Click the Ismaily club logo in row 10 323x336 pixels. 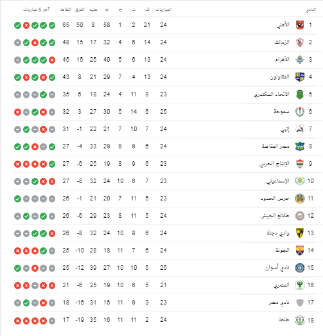pyautogui.click(x=300, y=181)
